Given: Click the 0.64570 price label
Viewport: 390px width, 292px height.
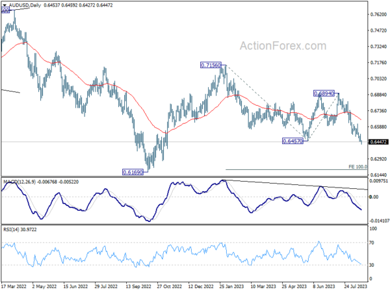Looking at the screenshot, I should click(x=292, y=141).
